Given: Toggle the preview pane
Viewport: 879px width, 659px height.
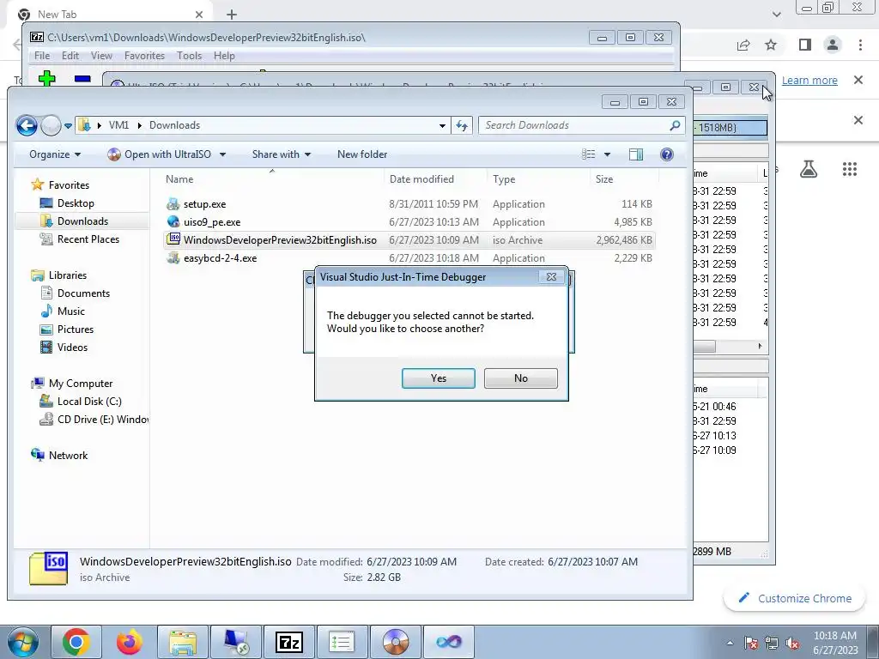Looking at the screenshot, I should [636, 154].
